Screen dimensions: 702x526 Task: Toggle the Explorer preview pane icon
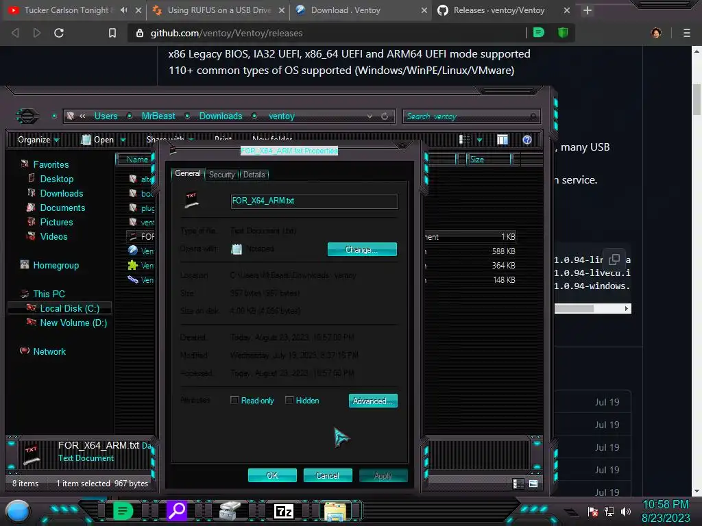[x=503, y=140]
